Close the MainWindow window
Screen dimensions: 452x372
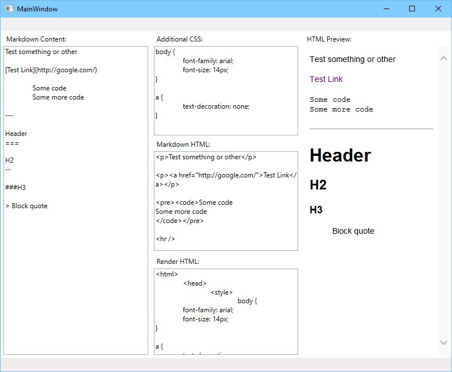(x=438, y=9)
